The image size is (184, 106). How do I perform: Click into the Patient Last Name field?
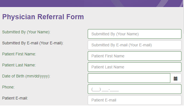[134, 67]
